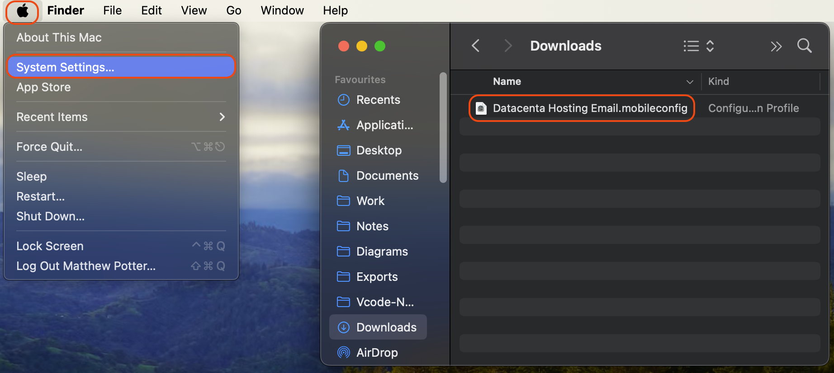Screen dimensions: 834x373
Task: Choose System Settings... from Apple menu
Action: [121, 67]
